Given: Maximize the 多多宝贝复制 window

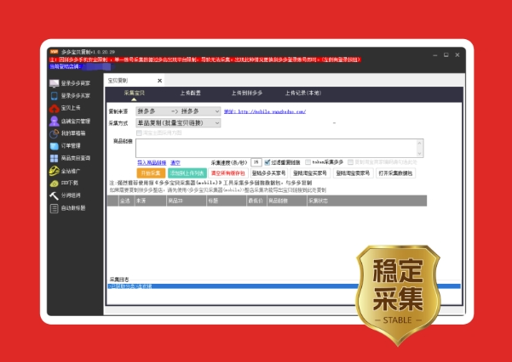Looking at the screenshot, I should [446, 55].
